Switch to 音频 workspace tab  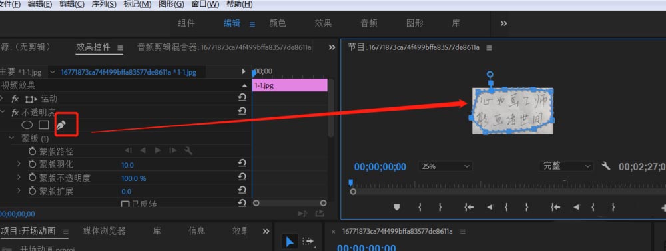tap(369, 23)
